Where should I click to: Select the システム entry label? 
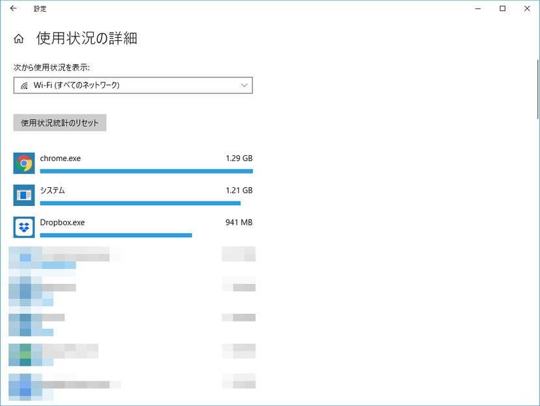[53, 190]
